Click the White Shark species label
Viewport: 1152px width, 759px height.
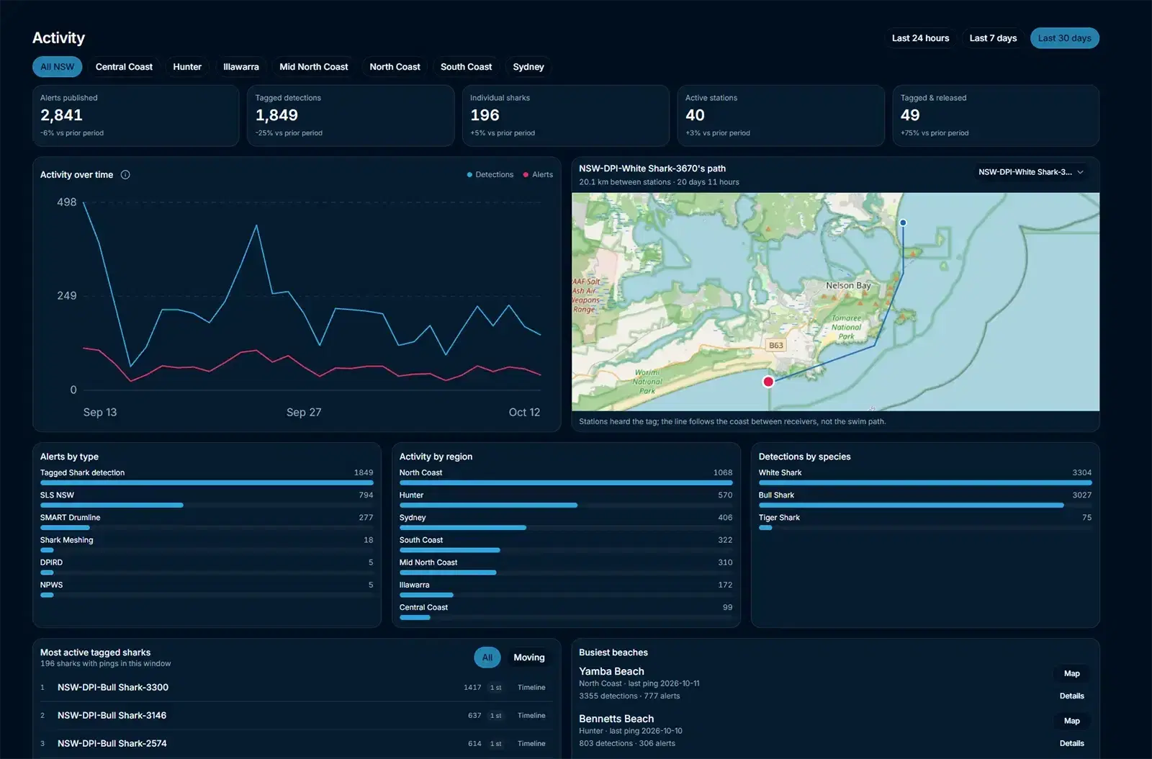click(780, 473)
